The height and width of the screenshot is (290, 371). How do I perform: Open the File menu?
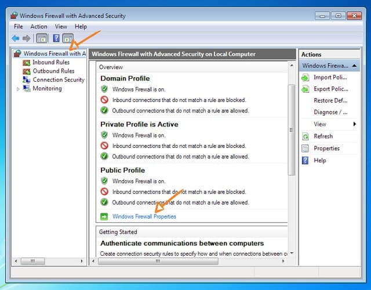[19, 27]
